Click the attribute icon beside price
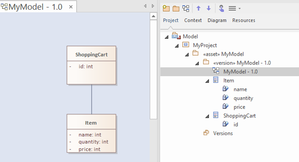Image resolution: width=299 pixels, height=162 pixels. (x=226, y=106)
